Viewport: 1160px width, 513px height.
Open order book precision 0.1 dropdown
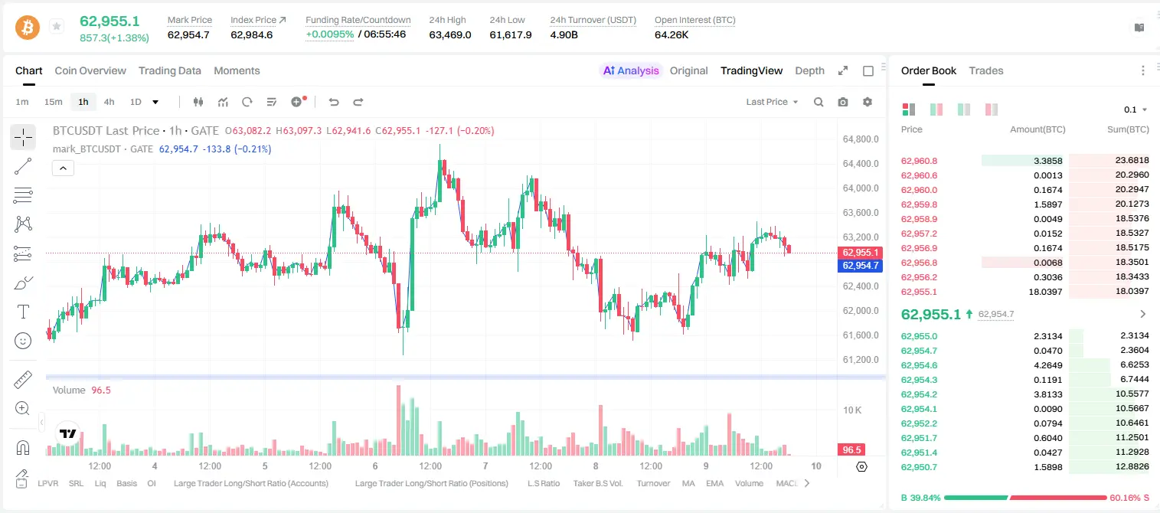click(x=1135, y=109)
